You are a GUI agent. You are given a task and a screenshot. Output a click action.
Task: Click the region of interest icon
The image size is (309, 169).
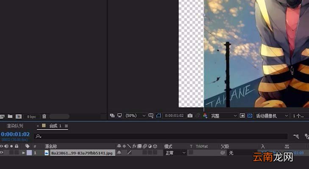242,115
